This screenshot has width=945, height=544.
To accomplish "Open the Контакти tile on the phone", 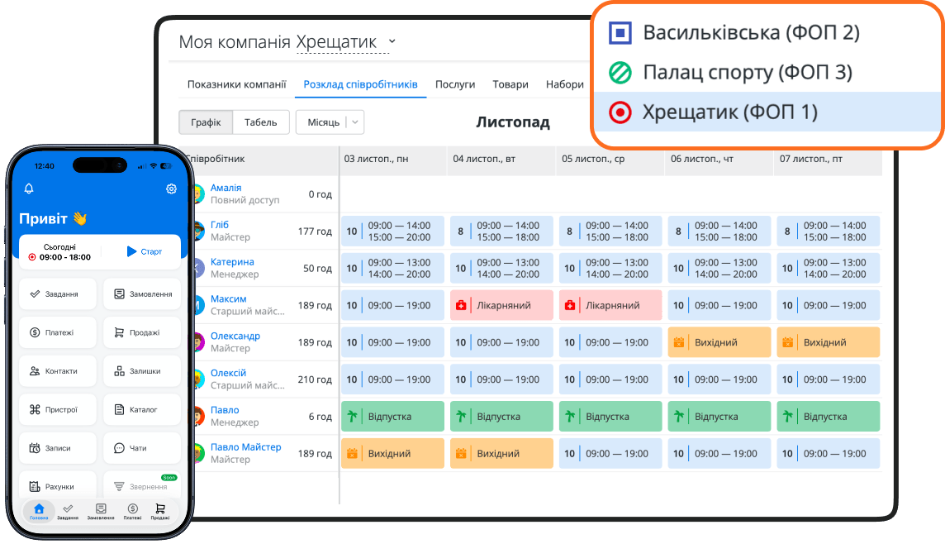I will [57, 371].
